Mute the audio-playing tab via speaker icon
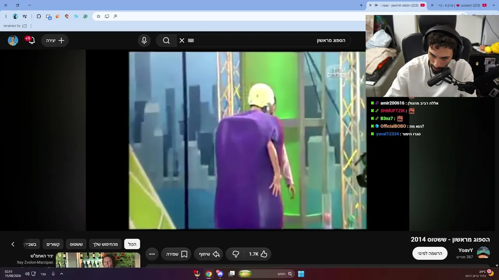The width and height of the screenshot is (499, 280). pyautogui.click(x=376, y=5)
